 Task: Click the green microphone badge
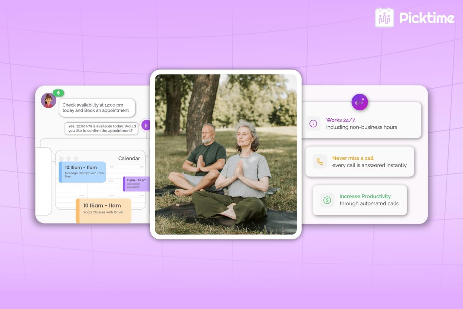click(58, 93)
